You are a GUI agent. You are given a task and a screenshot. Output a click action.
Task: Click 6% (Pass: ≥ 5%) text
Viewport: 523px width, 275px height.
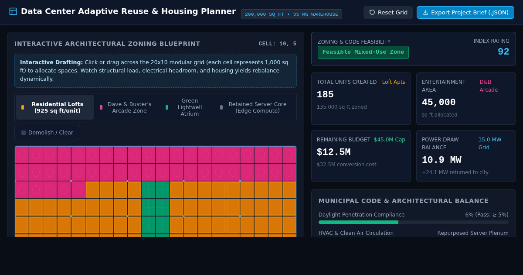click(x=487, y=215)
